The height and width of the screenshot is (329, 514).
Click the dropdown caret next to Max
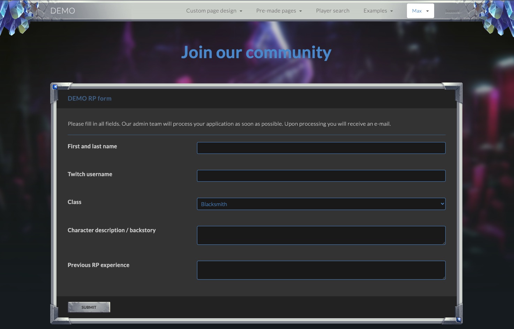(x=427, y=11)
